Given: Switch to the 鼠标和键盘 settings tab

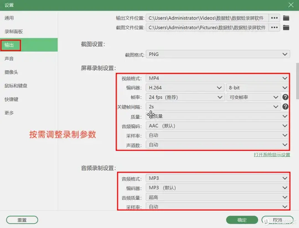Looking at the screenshot, I should (29, 86).
